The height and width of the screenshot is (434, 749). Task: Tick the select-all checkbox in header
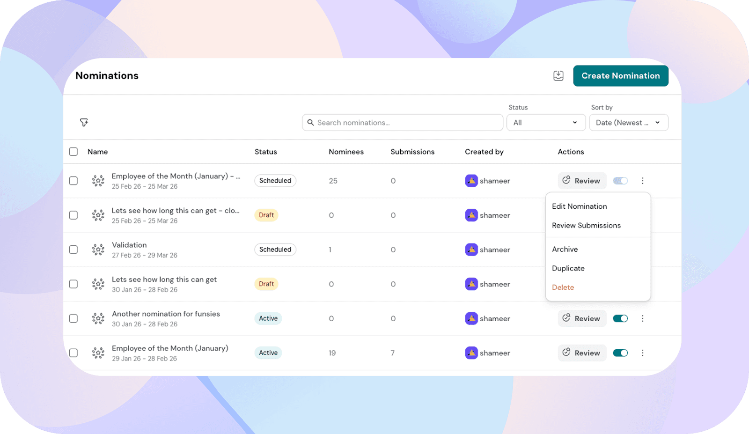(x=73, y=152)
